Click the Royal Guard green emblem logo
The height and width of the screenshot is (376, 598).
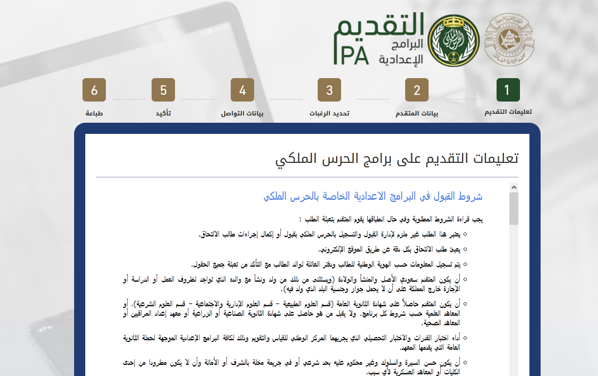(x=453, y=41)
